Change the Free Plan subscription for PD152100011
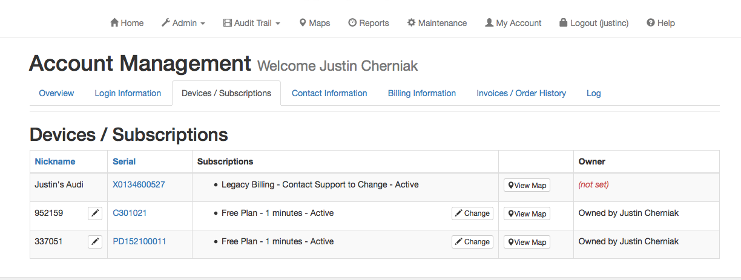This screenshot has width=741, height=280. click(x=472, y=242)
